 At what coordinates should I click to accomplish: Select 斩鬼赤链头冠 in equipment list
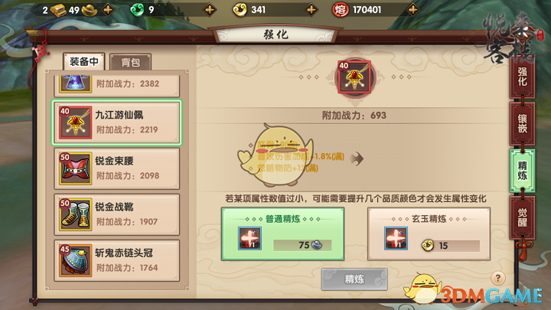[116, 260]
